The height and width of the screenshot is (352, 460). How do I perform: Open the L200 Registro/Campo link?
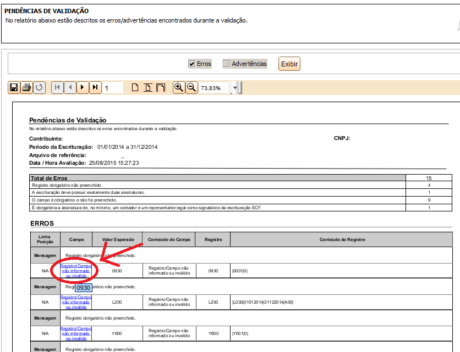[76, 302]
